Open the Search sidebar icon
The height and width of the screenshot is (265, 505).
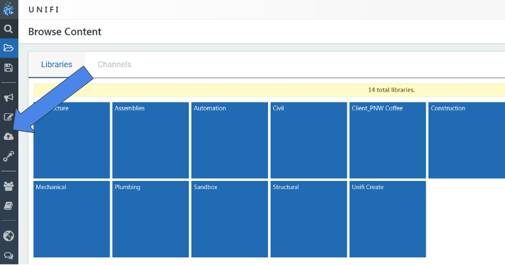pos(9,29)
